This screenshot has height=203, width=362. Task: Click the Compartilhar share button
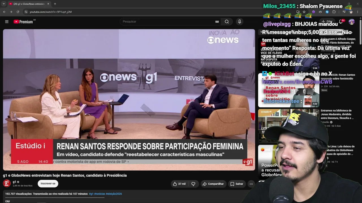(x=214, y=184)
